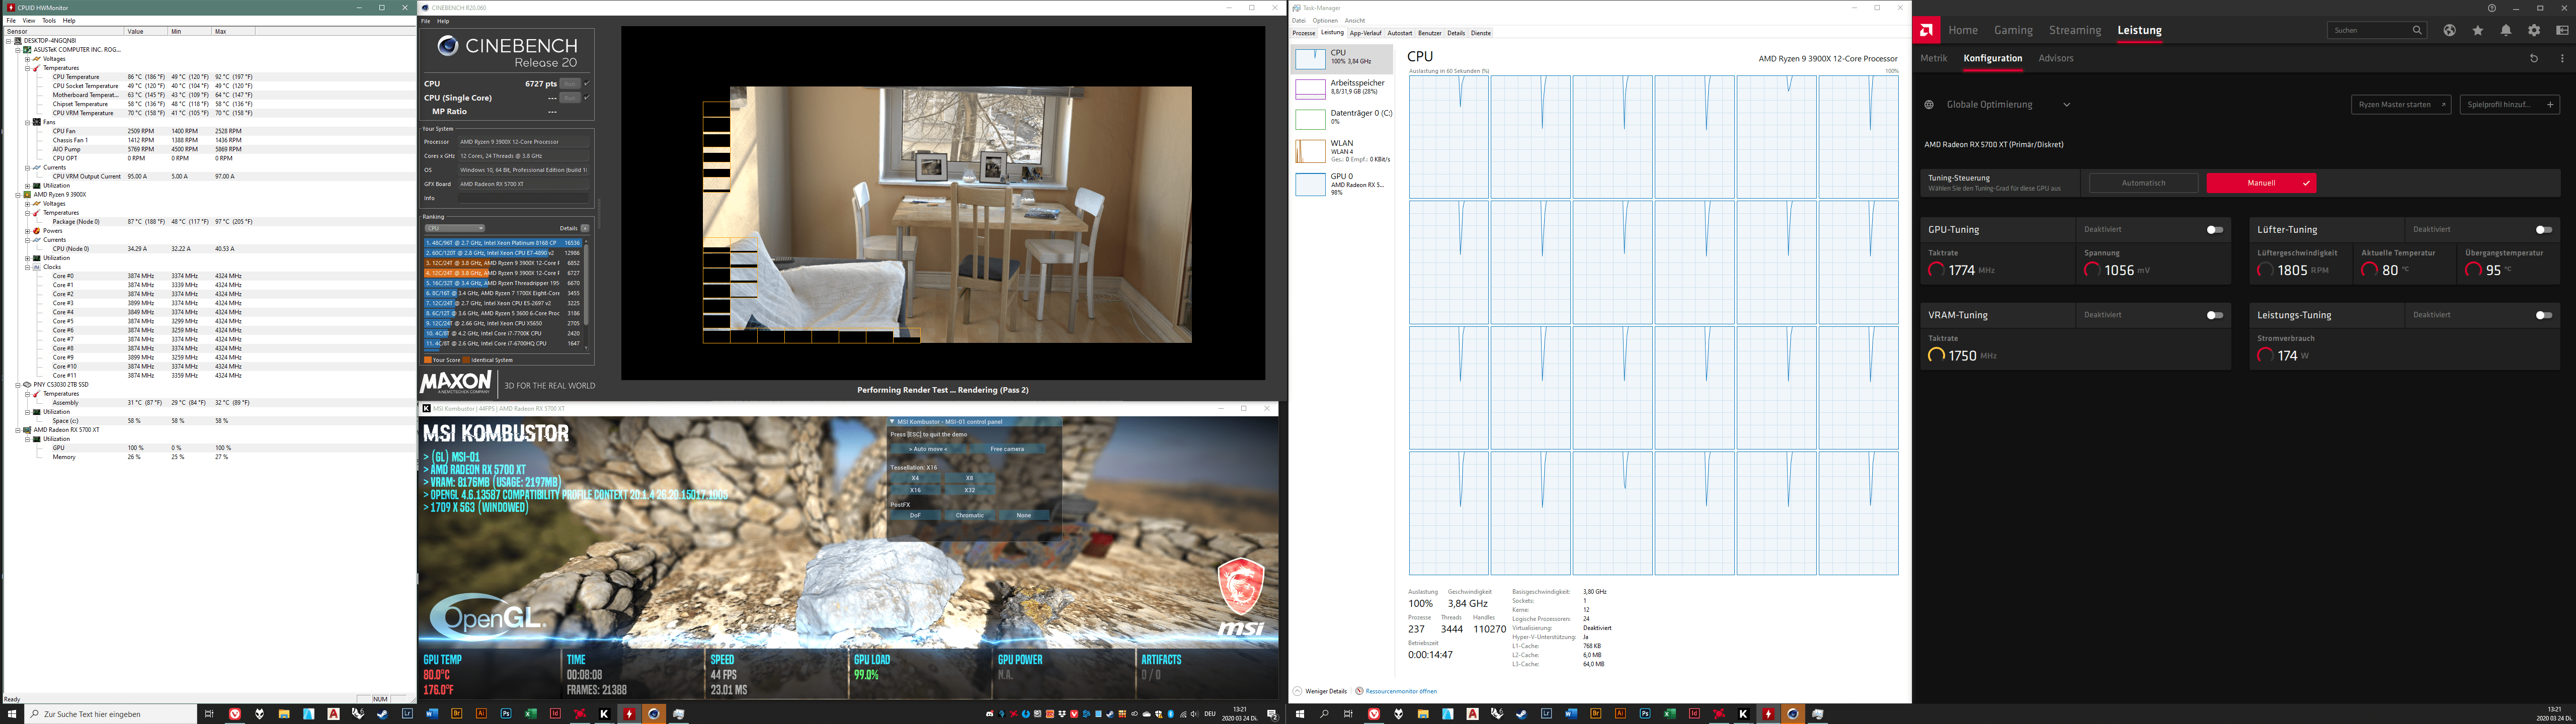Viewport: 2576px width, 724px height.
Task: Switch to Gaming tab in Radeon Software
Action: [2013, 30]
